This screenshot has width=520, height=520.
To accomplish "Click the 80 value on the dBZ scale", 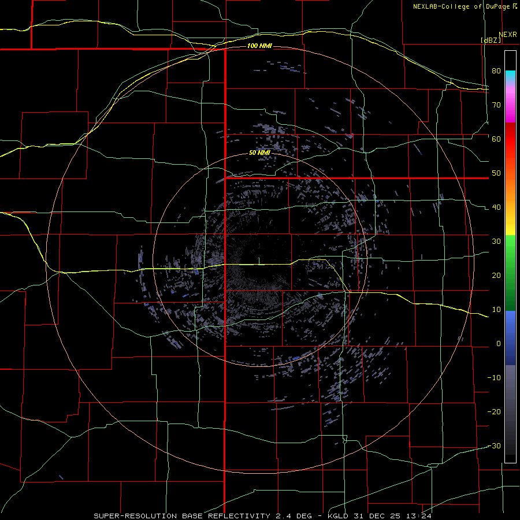I will 496,71.
